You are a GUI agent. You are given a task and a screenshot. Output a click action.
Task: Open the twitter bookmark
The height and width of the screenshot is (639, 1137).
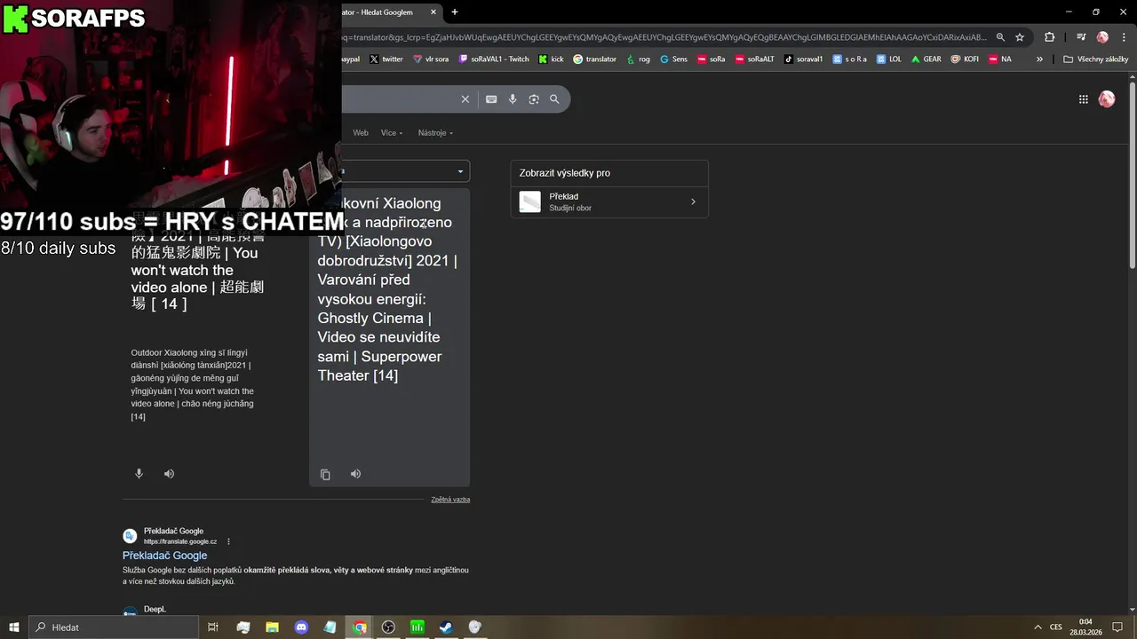coord(386,59)
